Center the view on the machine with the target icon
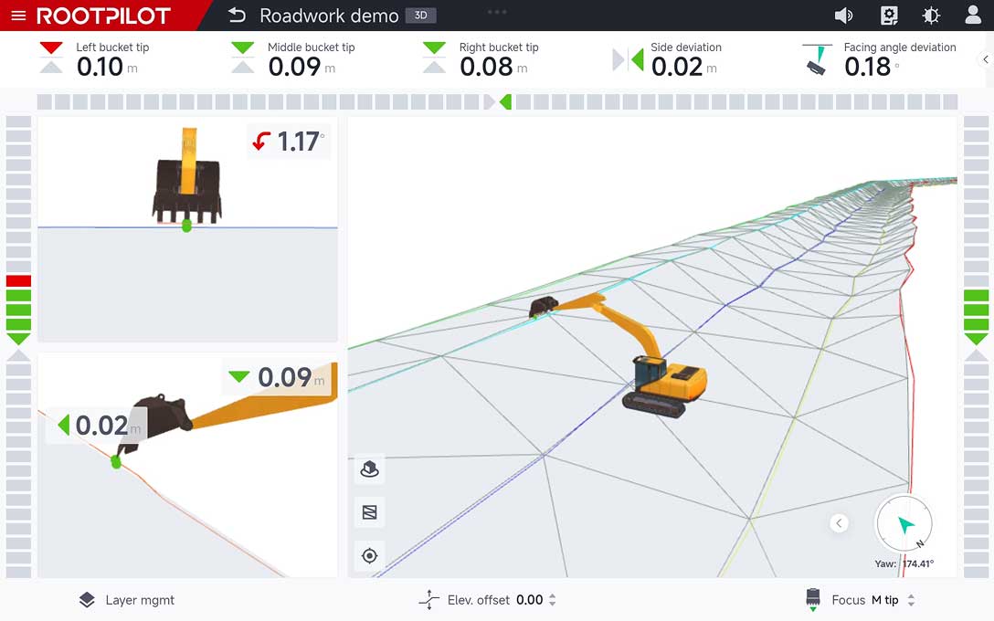 [x=370, y=556]
